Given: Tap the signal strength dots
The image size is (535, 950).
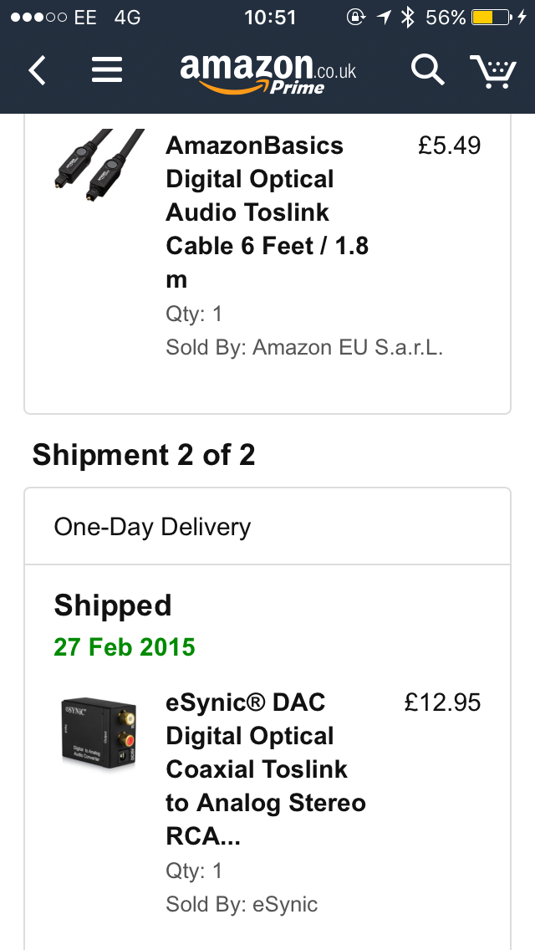Looking at the screenshot, I should click(33, 17).
